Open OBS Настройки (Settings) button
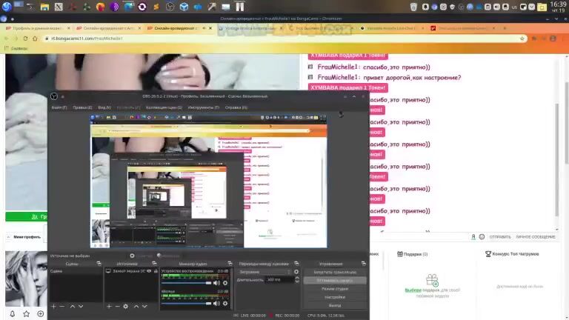Image resolution: width=569 pixels, height=320 pixels. (335, 297)
